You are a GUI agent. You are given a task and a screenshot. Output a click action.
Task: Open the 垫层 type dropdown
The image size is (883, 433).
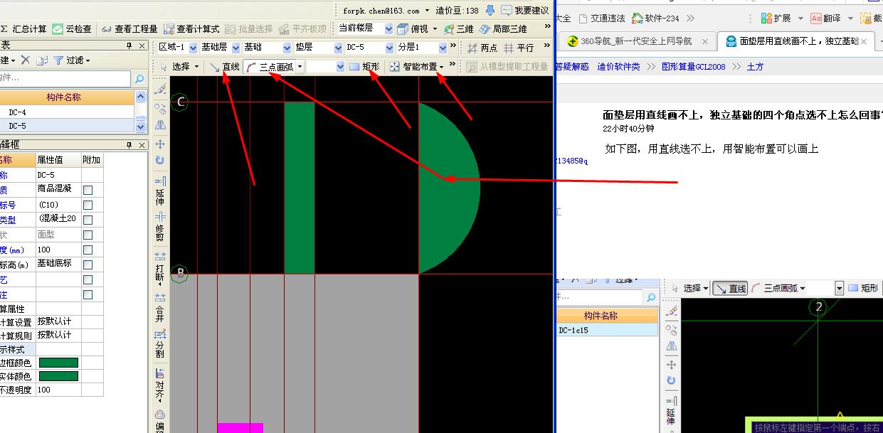pyautogui.click(x=338, y=48)
